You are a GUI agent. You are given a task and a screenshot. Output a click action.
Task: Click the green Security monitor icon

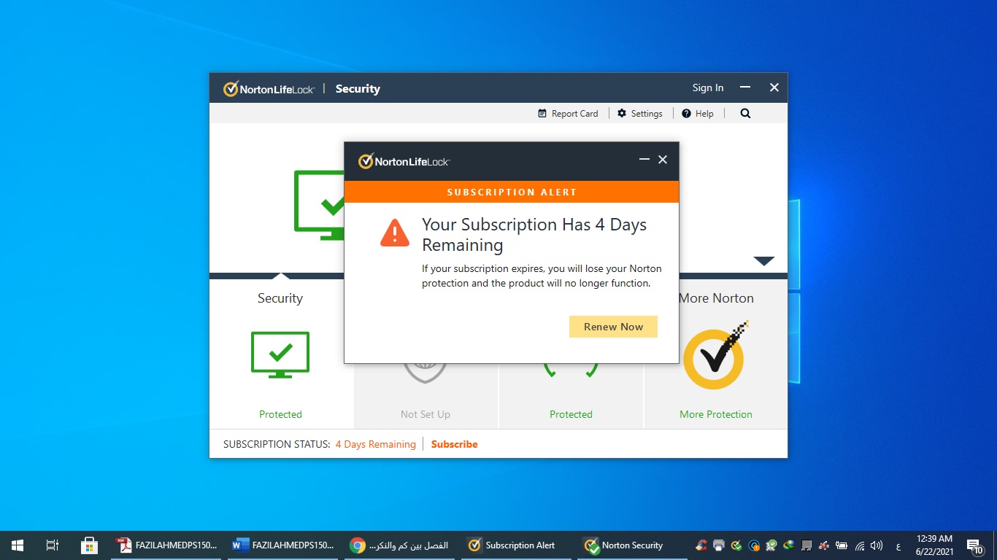[x=280, y=355]
